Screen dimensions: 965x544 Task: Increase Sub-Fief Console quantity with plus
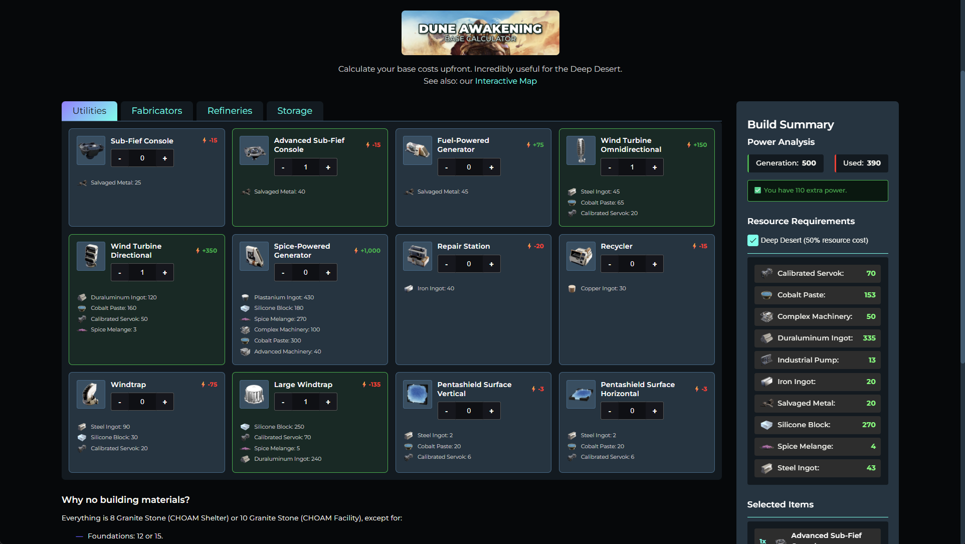coord(165,158)
